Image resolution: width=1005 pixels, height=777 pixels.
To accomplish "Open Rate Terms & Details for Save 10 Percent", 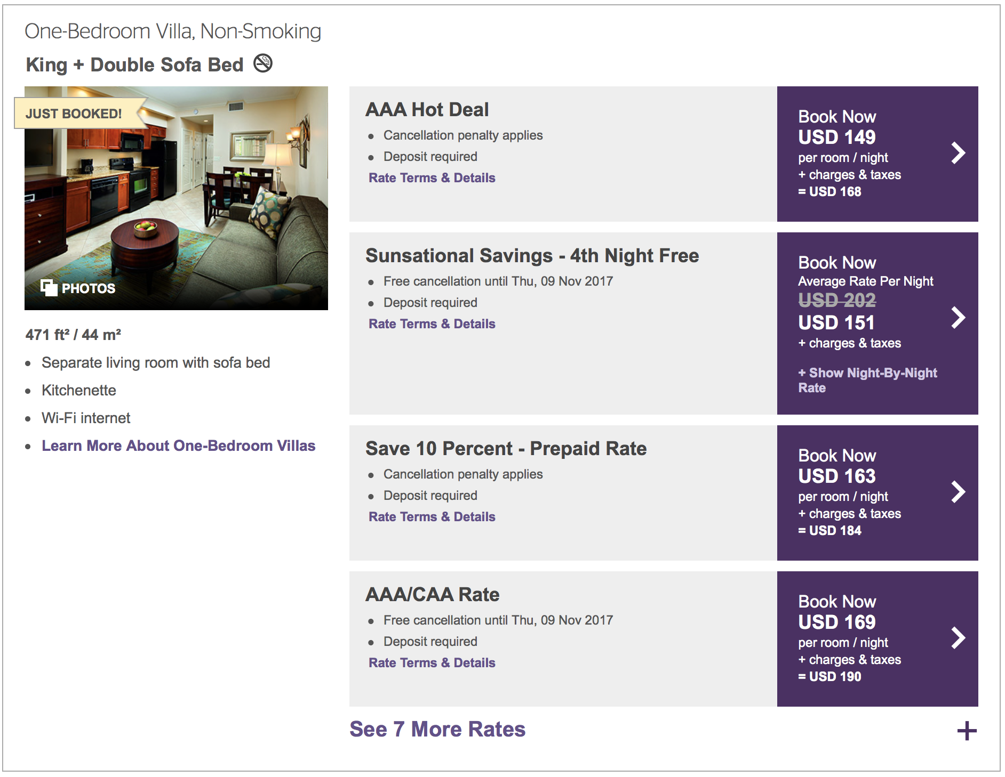I will 432,516.
